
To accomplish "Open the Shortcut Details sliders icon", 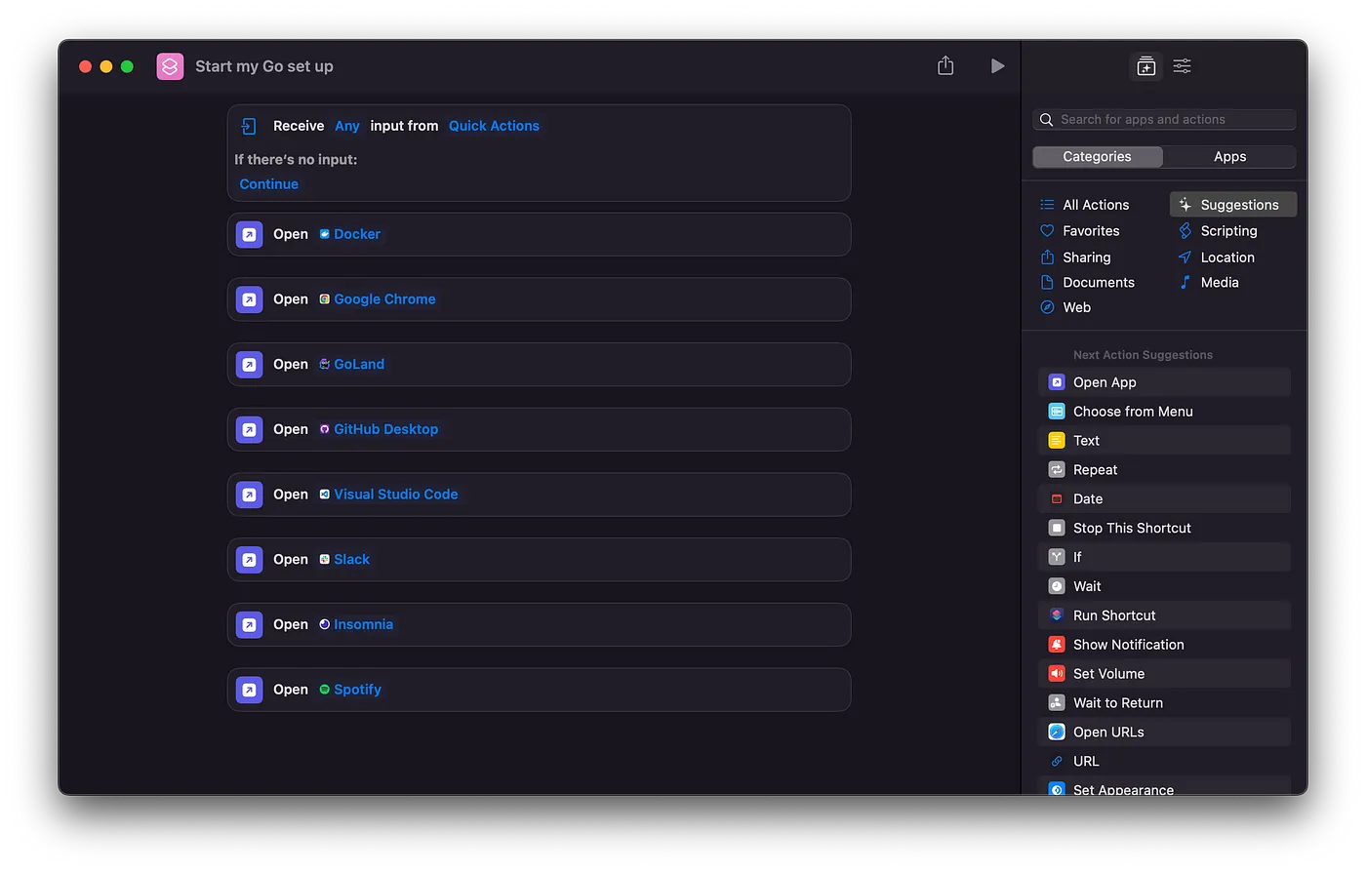I will coord(1182,66).
